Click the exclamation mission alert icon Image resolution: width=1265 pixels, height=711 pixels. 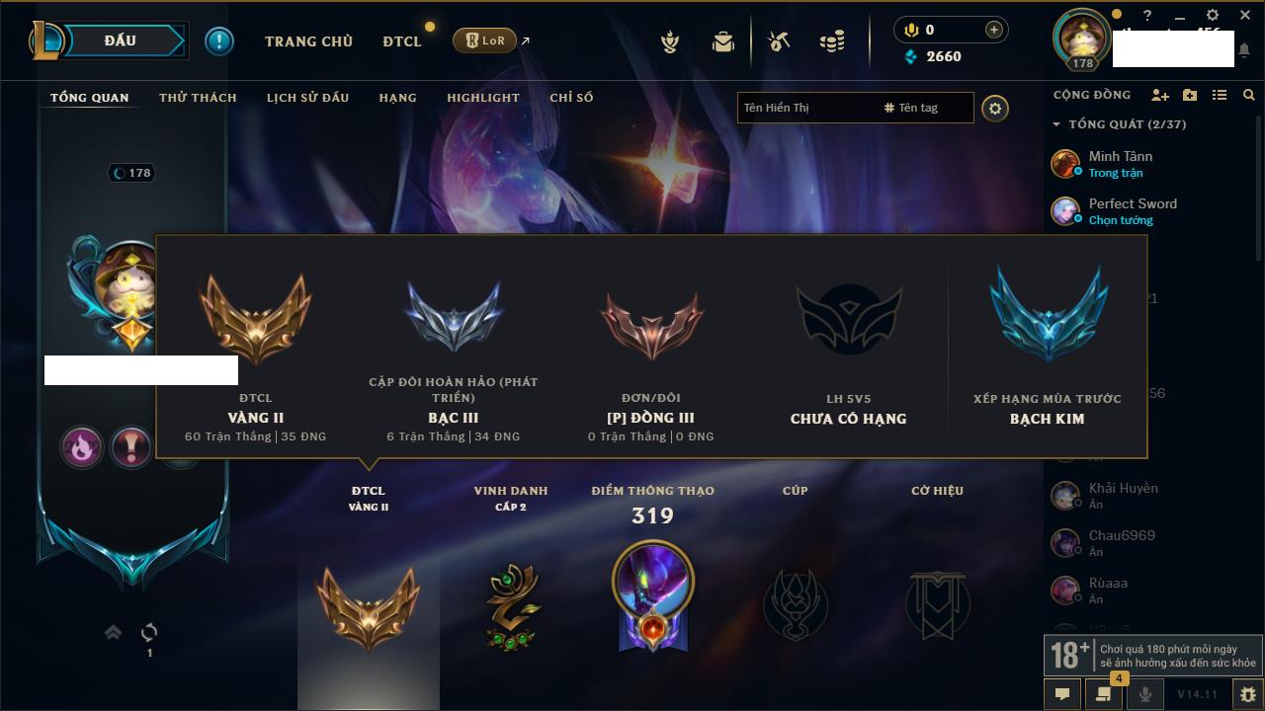(219, 41)
